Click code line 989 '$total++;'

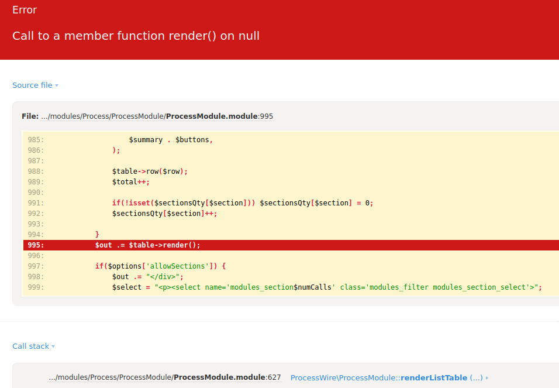130,182
